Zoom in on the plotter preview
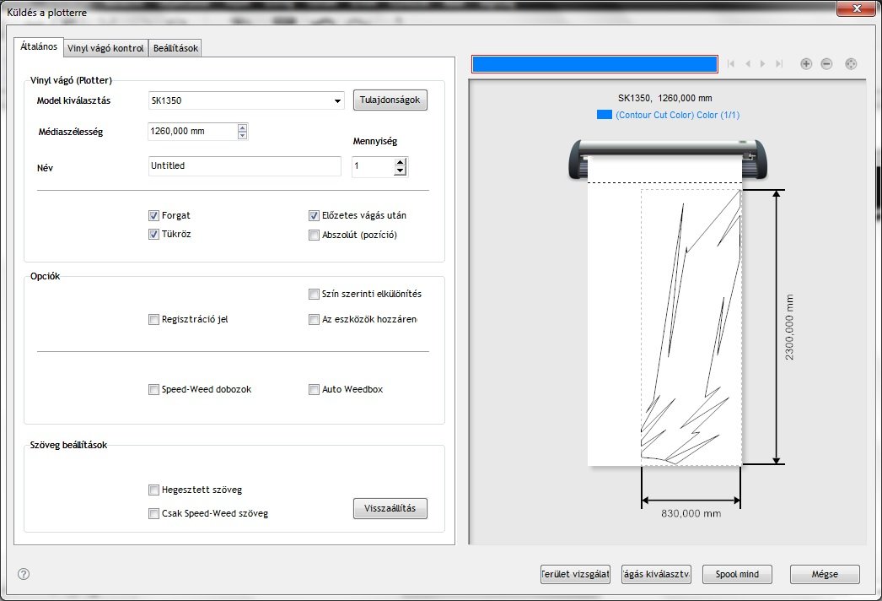882x601 pixels. pyautogui.click(x=806, y=64)
